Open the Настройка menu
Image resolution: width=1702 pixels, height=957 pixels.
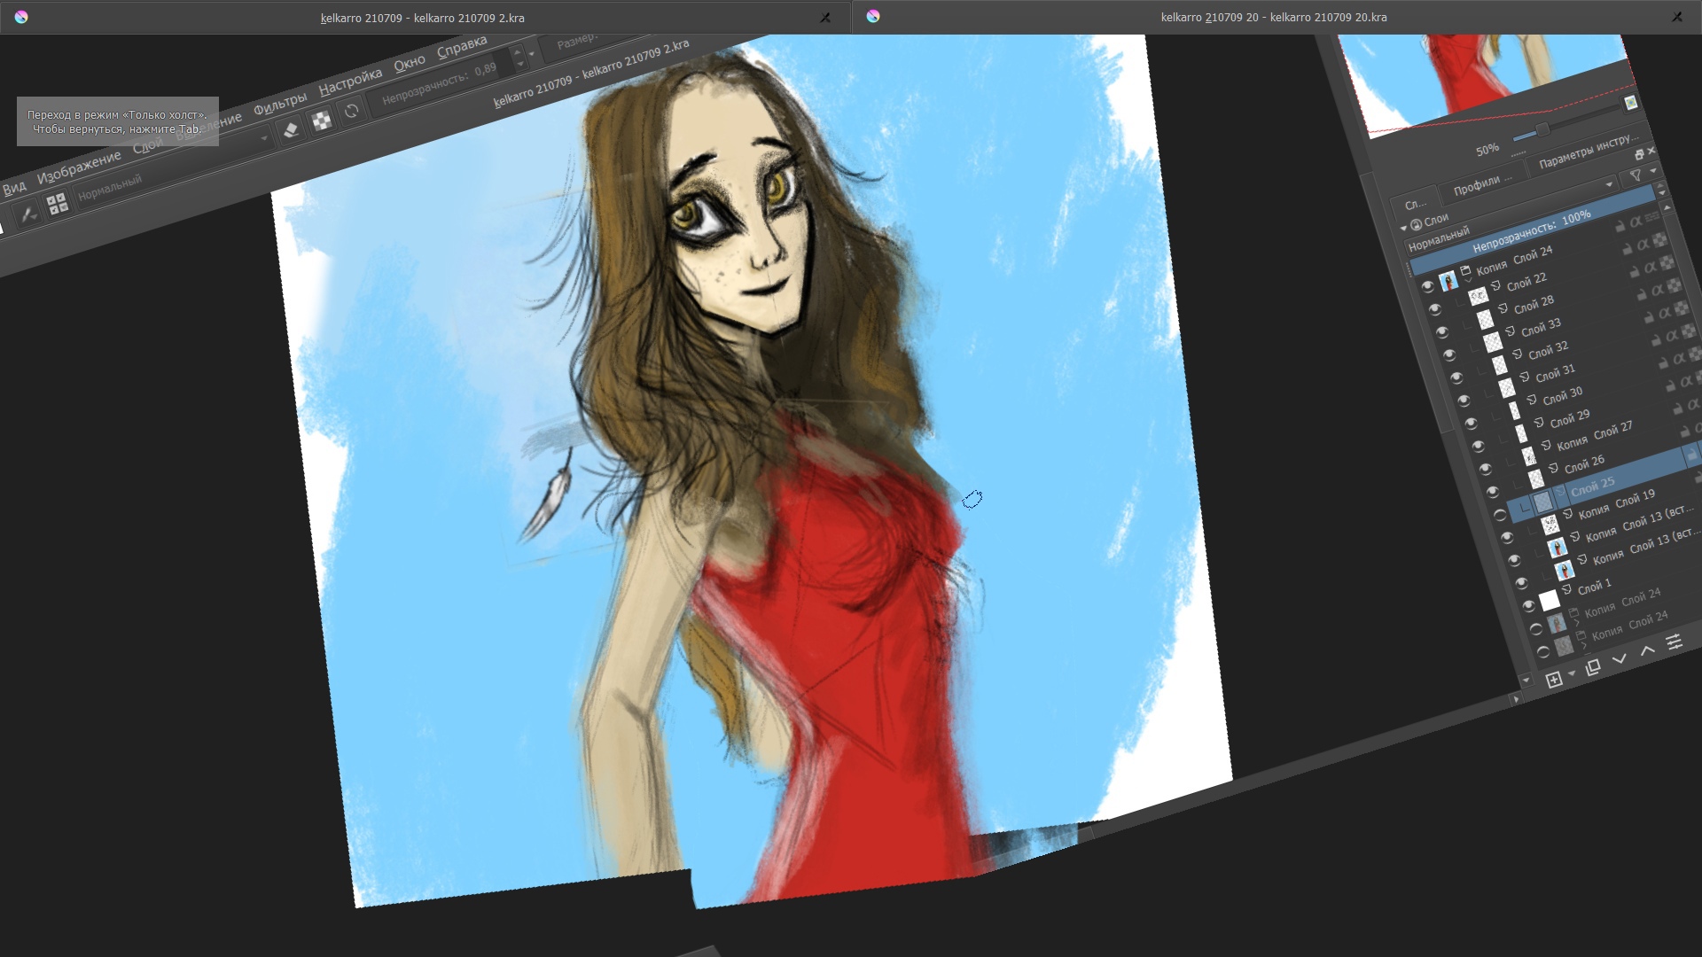[x=349, y=82]
